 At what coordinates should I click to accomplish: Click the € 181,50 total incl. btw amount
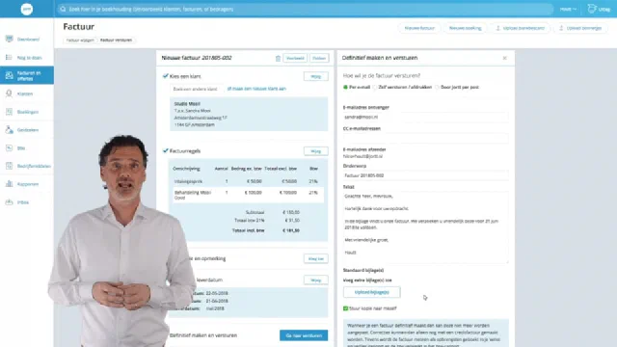pos(291,230)
